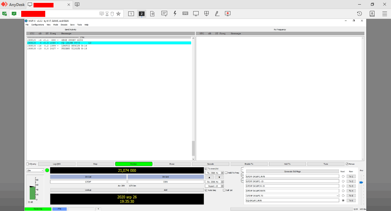Select the Next radio button for Tx 1
The image size is (391, 211).
coord(343,176)
